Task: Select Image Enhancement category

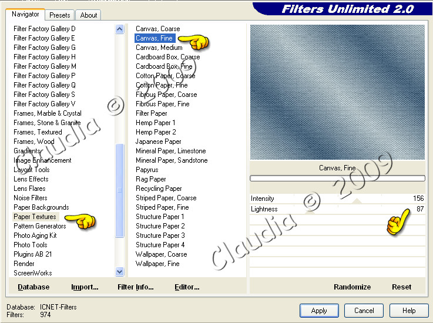Action: [x=42, y=160]
